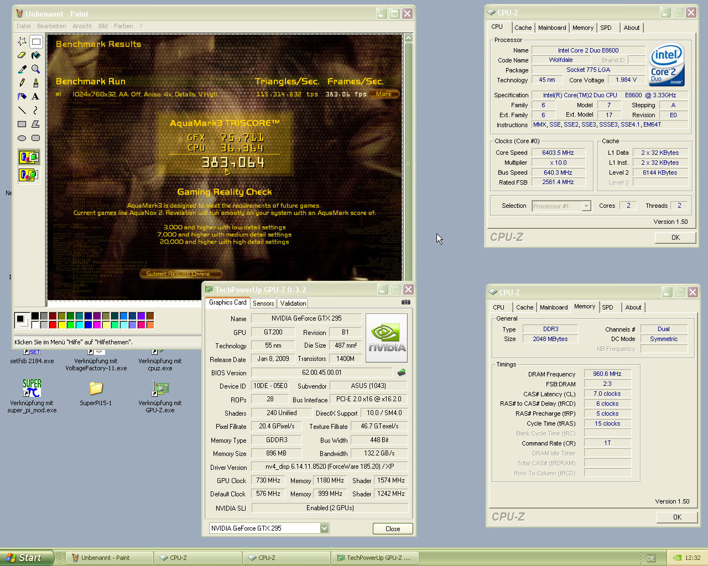
Task: Click the DE language indicator in tray
Action: click(x=651, y=558)
